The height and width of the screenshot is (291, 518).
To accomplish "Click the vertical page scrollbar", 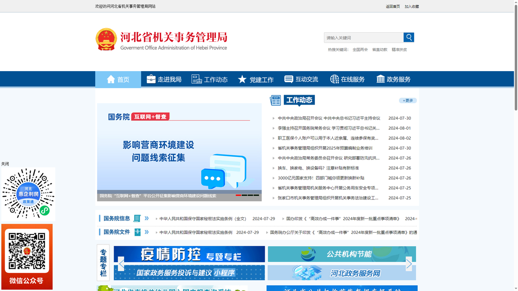I will pos(516,57).
